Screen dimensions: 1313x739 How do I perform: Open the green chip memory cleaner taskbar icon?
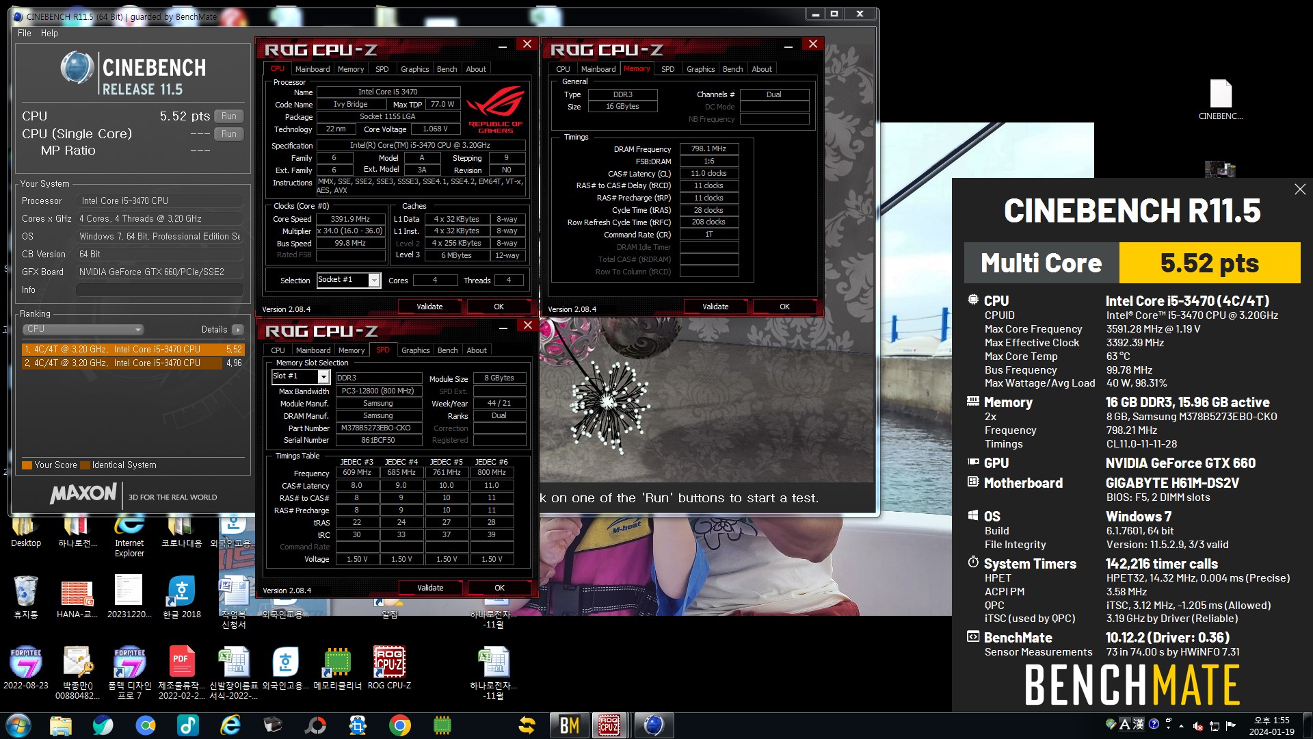click(x=442, y=725)
